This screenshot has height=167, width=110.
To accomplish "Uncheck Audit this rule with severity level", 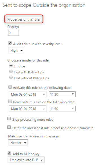I will [x=10, y=43].
